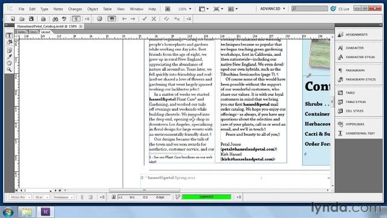The width and height of the screenshot is (387, 218).
Task: Go to Previous Change arrow
Action: tap(124, 19)
